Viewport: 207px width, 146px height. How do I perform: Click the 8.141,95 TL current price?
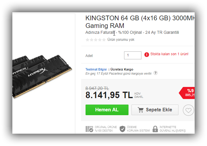109,95
